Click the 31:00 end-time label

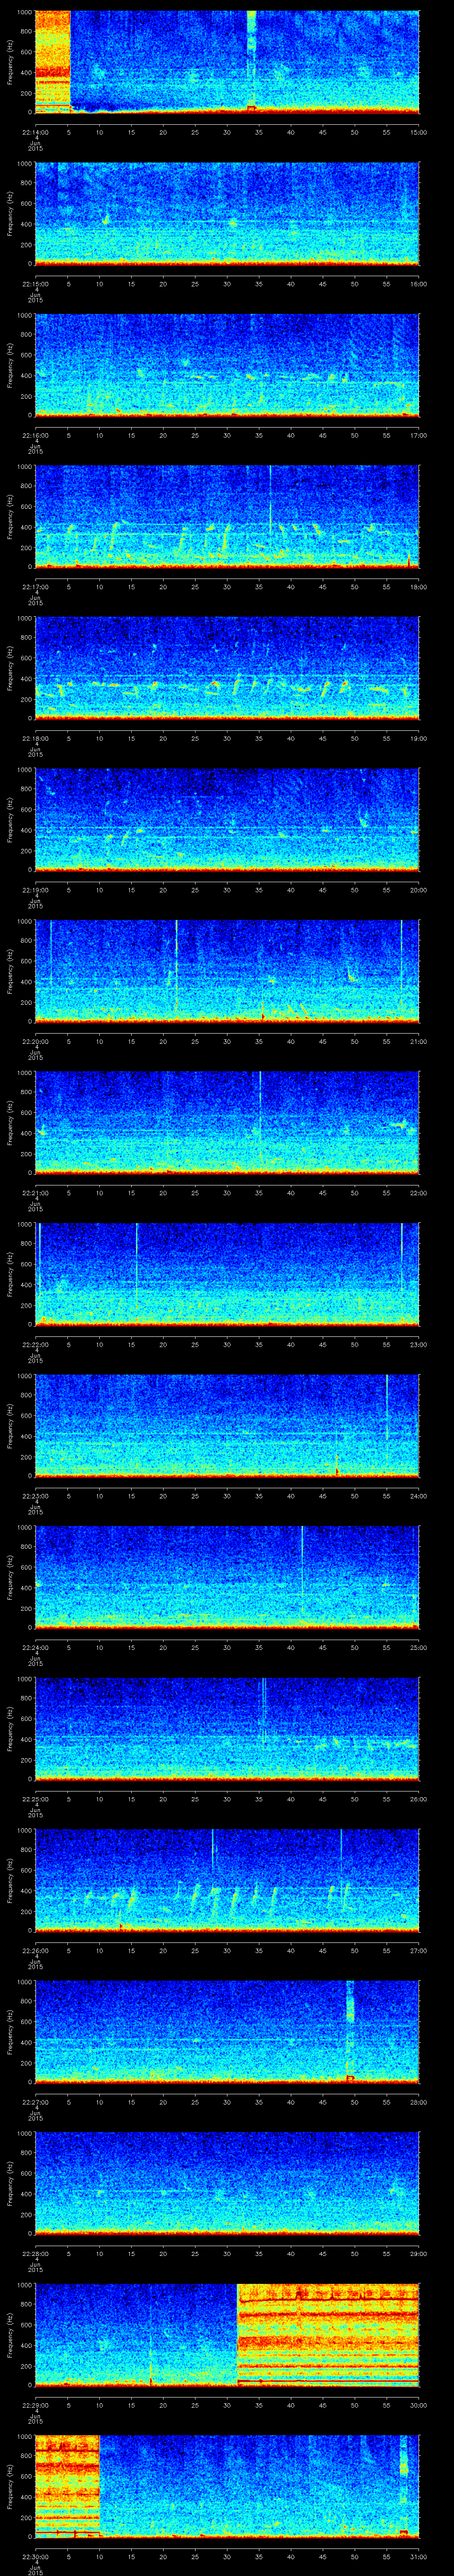coord(419,2556)
